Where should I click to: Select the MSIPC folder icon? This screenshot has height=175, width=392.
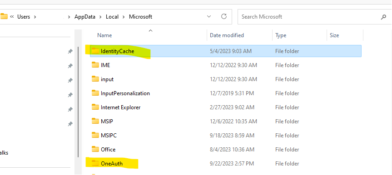point(95,135)
